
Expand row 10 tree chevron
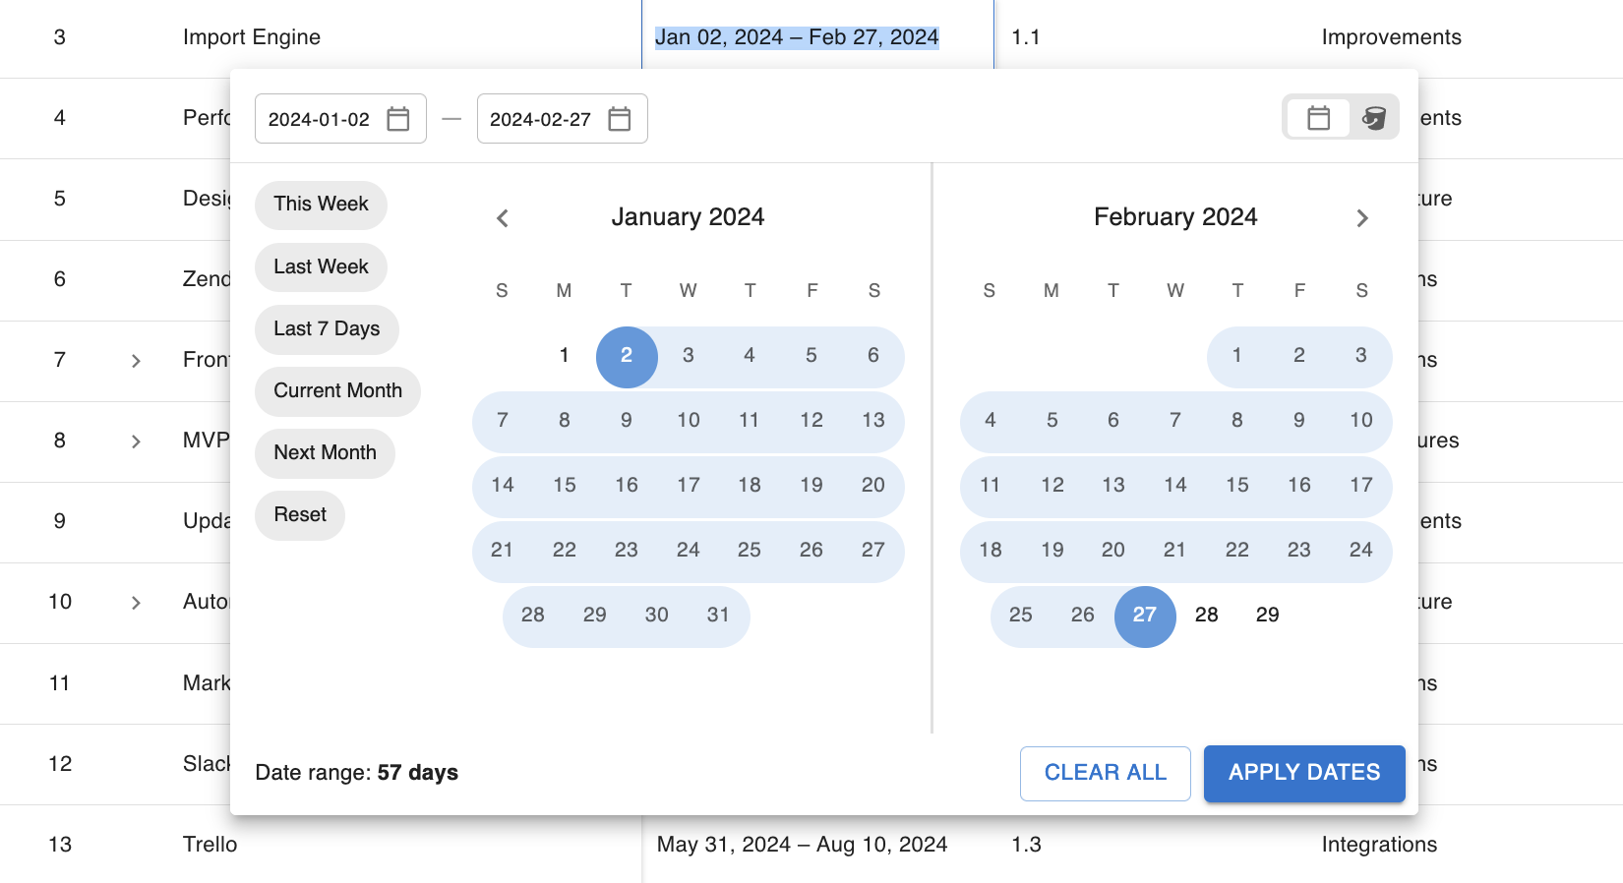(137, 603)
